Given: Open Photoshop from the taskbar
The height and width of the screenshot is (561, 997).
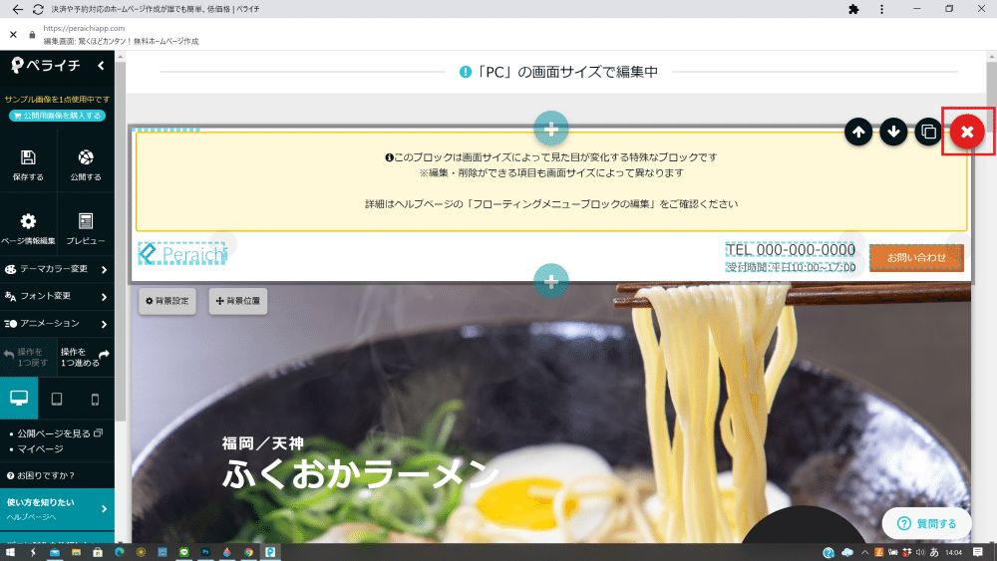Looking at the screenshot, I should click(x=205, y=552).
